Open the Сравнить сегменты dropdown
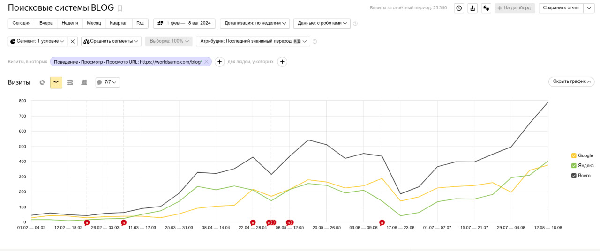 tap(111, 41)
